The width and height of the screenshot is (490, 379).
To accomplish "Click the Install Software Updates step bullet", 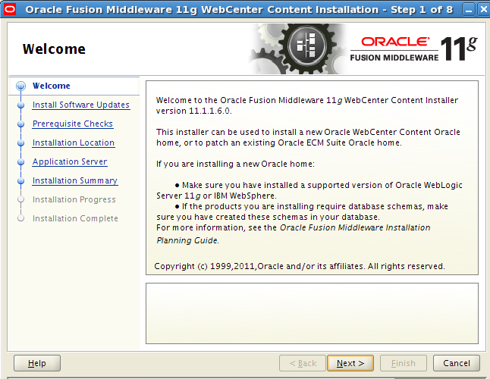I will pyautogui.click(x=21, y=105).
